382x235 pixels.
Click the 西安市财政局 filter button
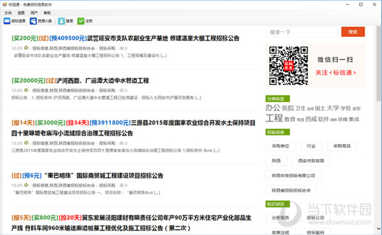click(x=311, y=160)
